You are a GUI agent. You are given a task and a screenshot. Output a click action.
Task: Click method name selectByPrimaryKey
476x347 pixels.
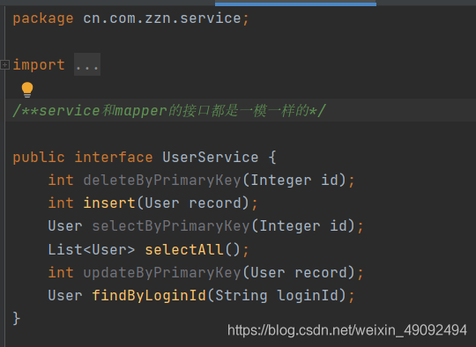(171, 226)
